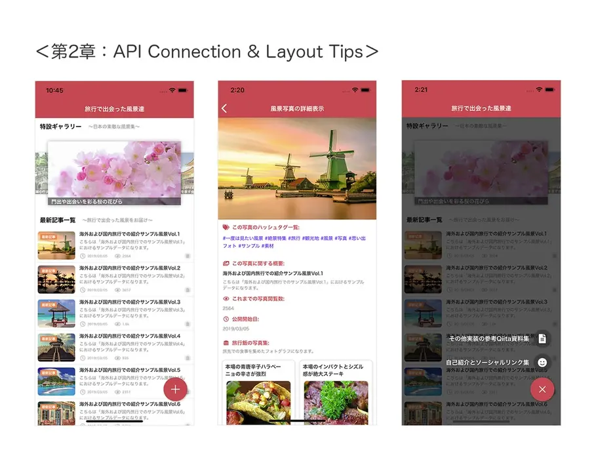Open the steak food card 絶大ステーキ
This screenshot has width=594, height=467.
point(336,393)
